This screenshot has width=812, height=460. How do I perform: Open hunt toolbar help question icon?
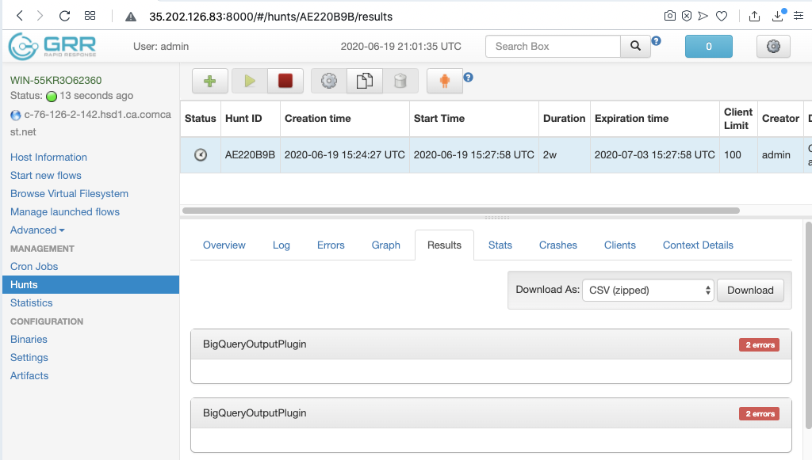468,78
